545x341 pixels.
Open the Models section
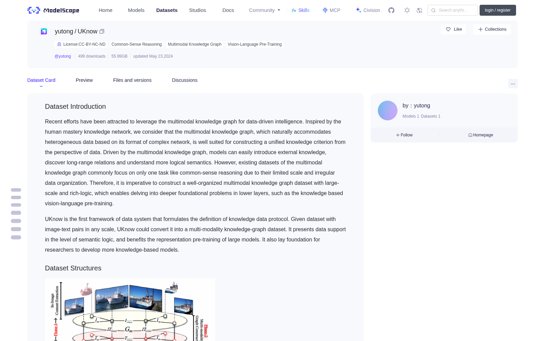(x=136, y=10)
